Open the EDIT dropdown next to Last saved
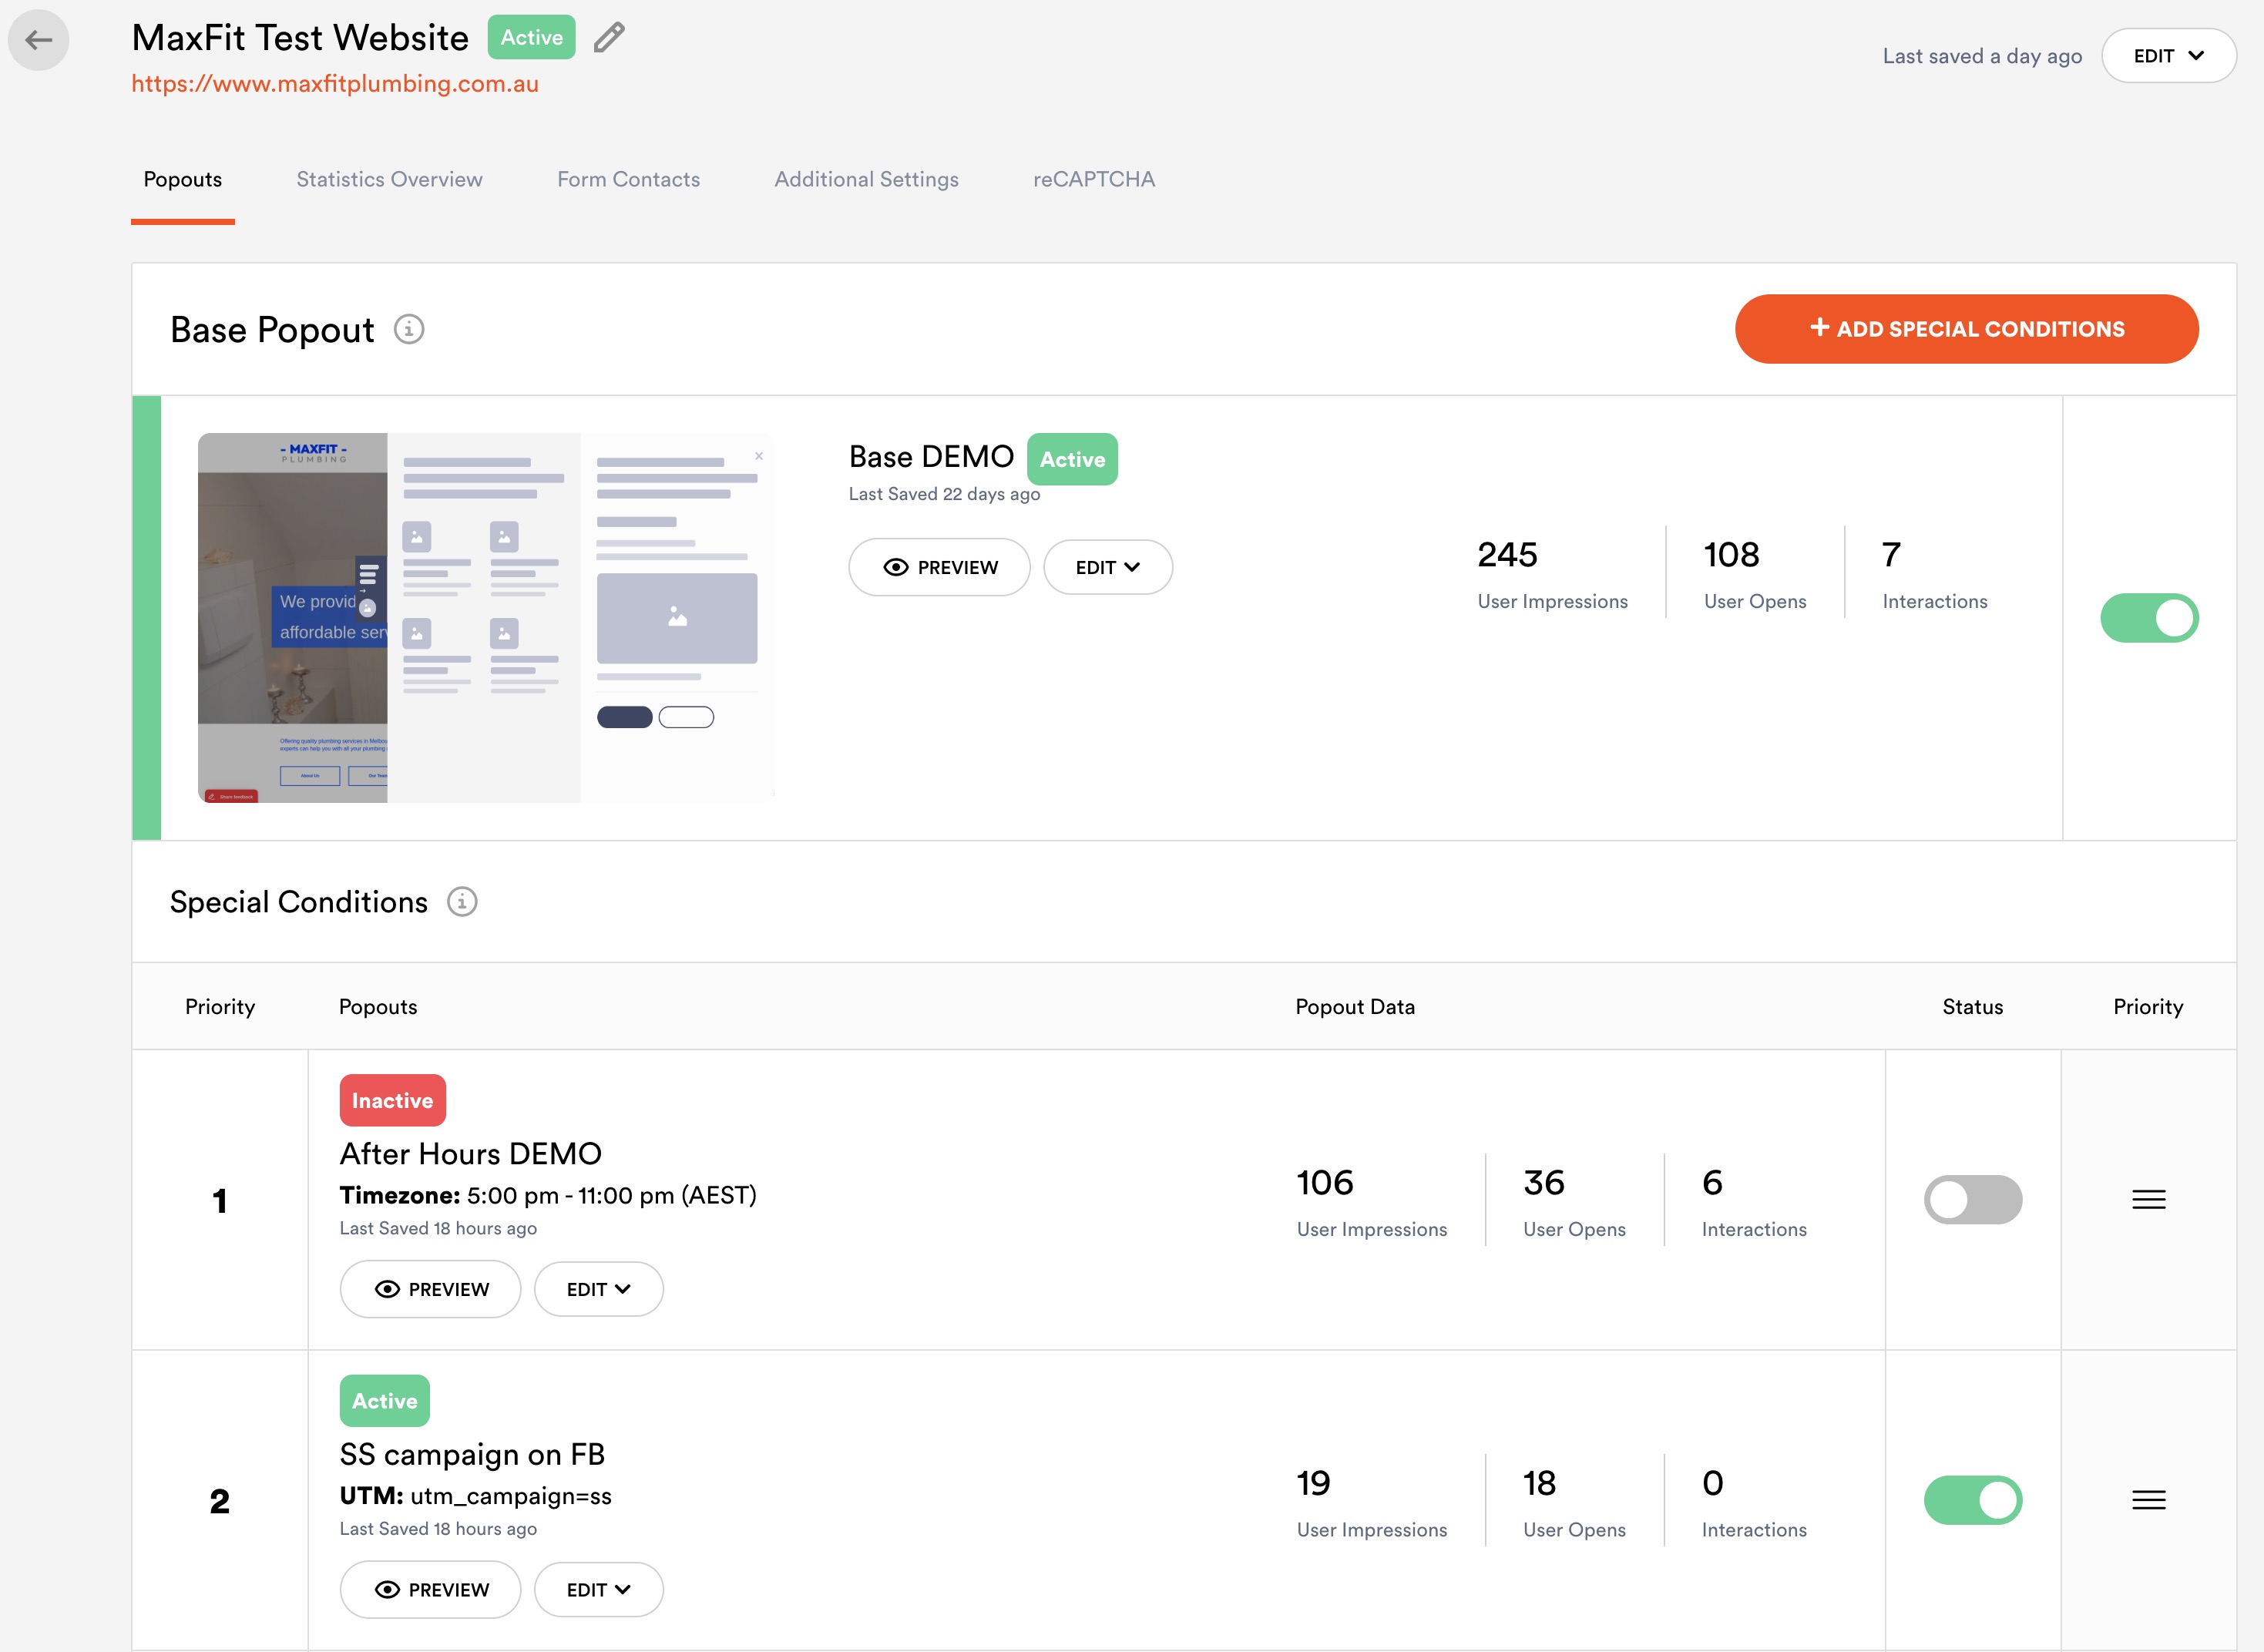Viewport: 2264px width, 1652px height. coord(2168,56)
